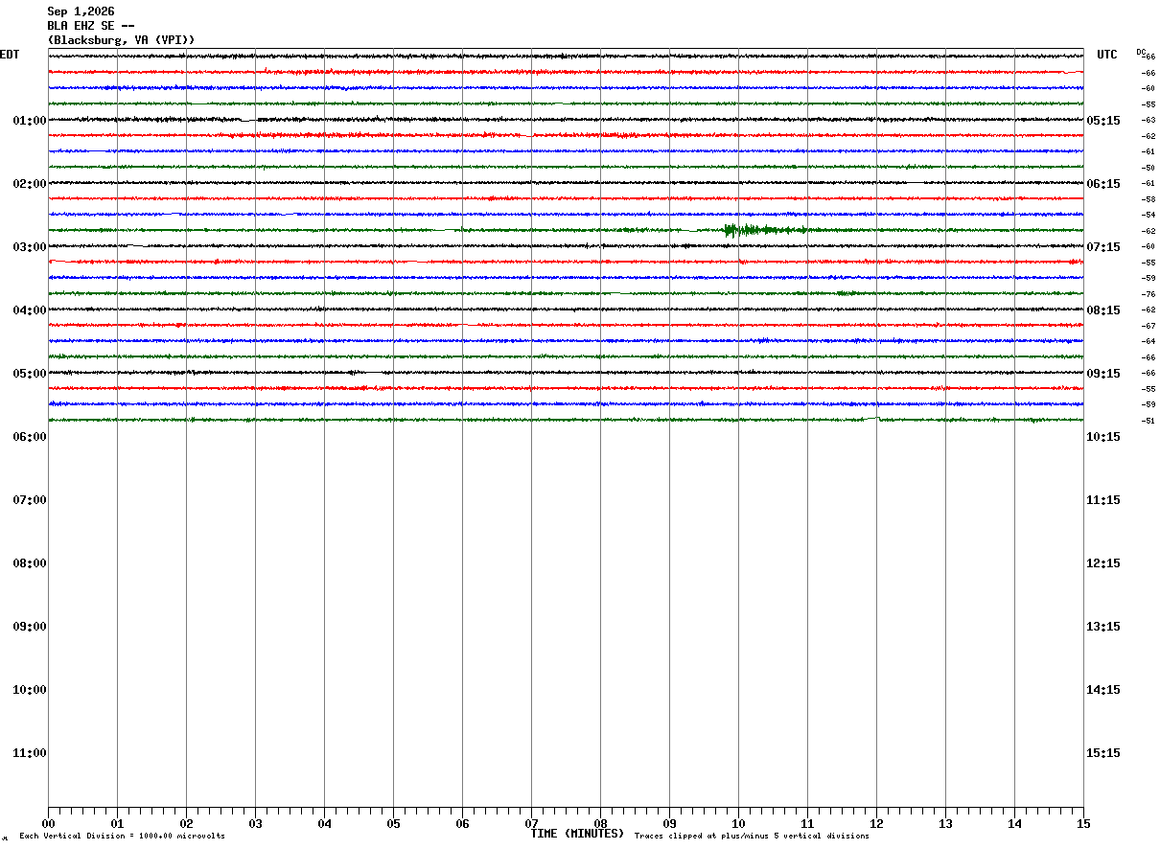Viewport: 1160px width, 849px height.
Task: Click the green seismic event burst
Action: [x=763, y=230]
